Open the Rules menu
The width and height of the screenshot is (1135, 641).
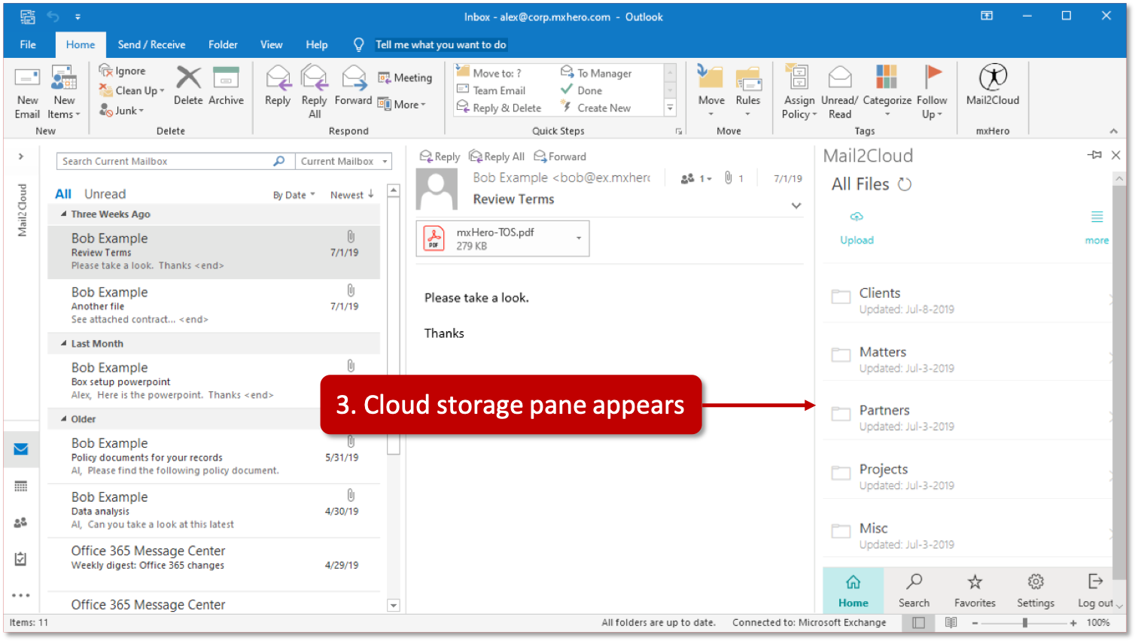748,92
